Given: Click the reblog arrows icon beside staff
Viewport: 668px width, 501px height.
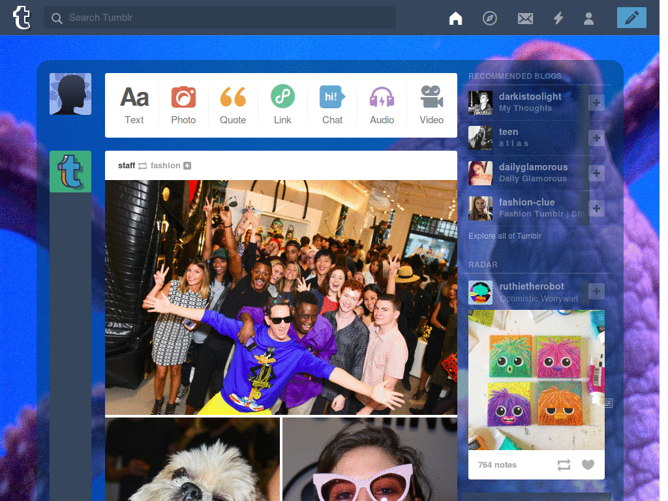Looking at the screenshot, I should point(143,166).
